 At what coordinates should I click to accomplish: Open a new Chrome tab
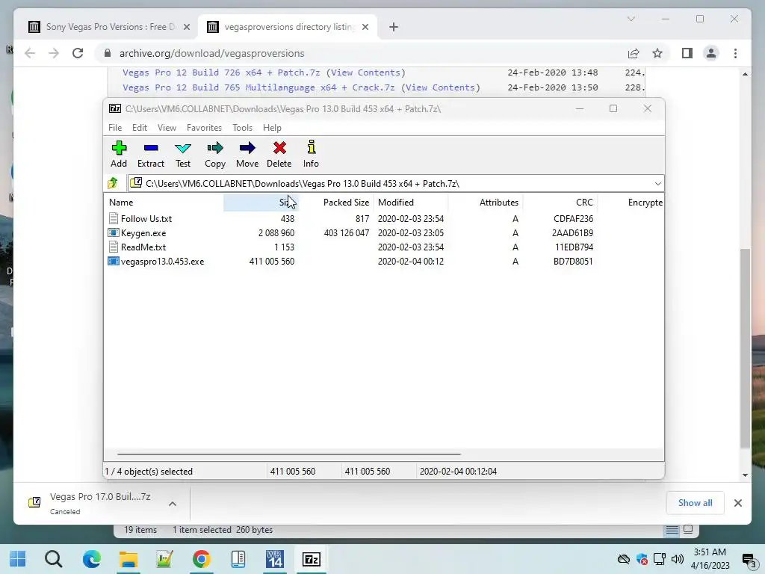click(394, 27)
